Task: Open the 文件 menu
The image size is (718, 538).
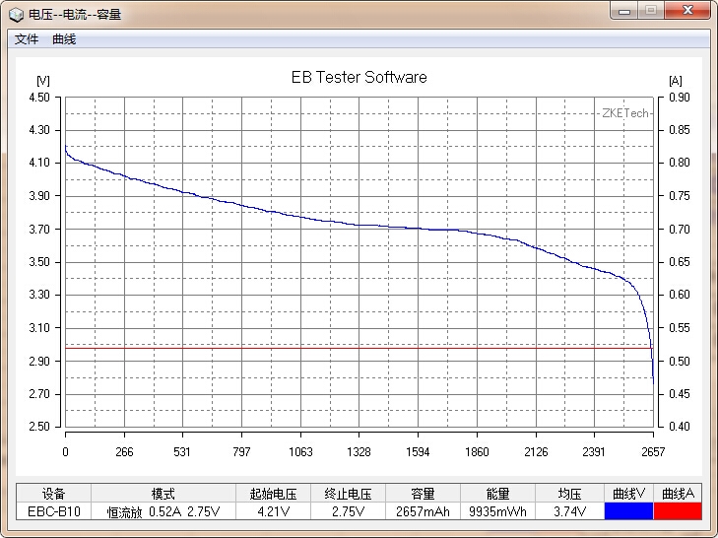Action: pyautogui.click(x=27, y=39)
